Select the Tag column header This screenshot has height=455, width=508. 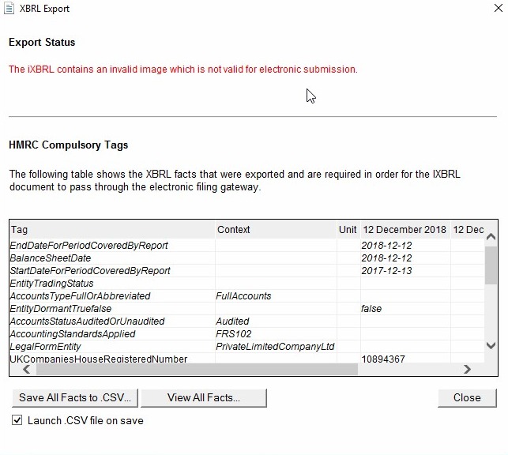tap(112, 230)
